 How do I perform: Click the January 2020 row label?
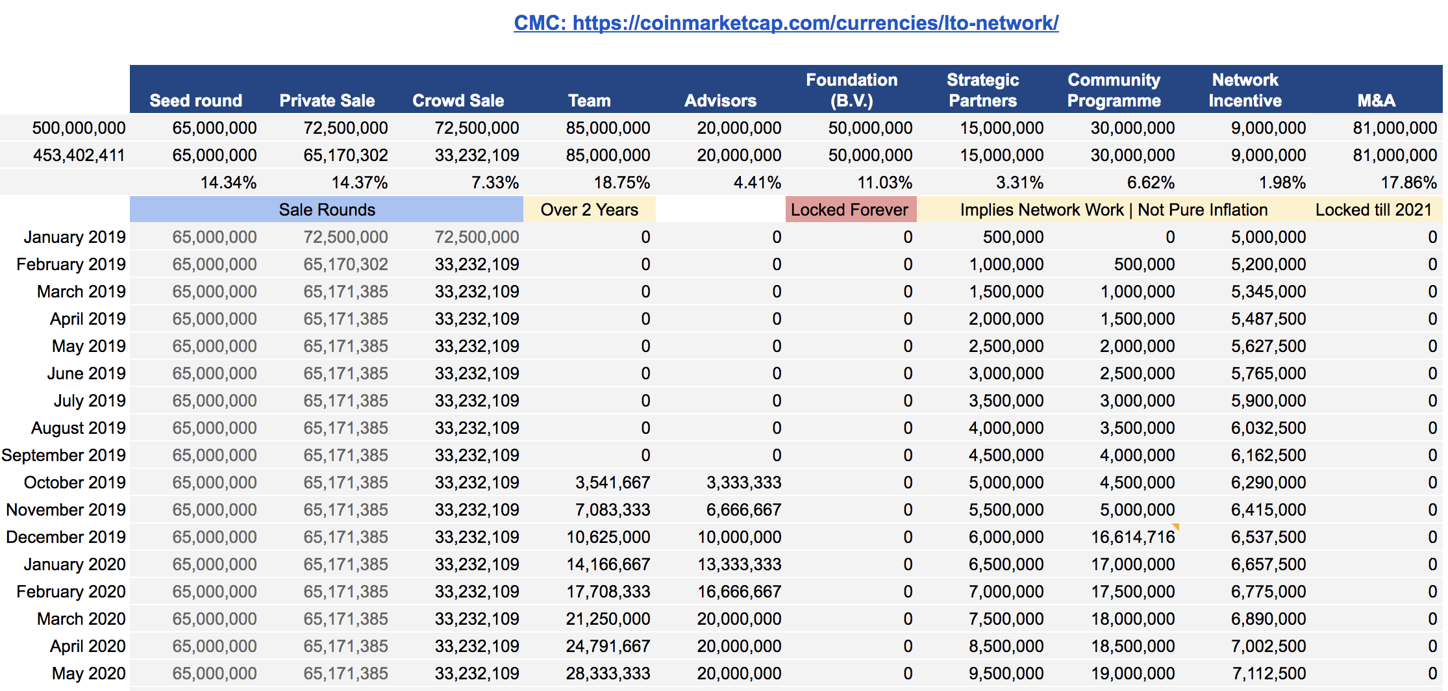point(75,564)
